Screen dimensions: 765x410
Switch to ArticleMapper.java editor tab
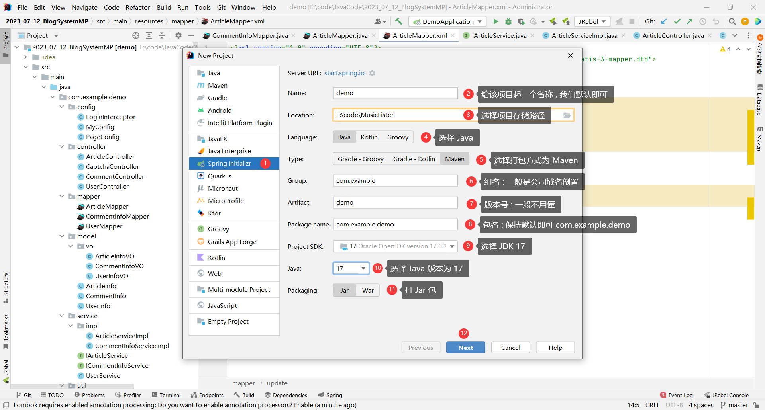(340, 35)
